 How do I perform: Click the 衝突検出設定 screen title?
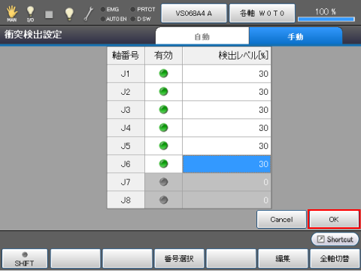click(33, 35)
